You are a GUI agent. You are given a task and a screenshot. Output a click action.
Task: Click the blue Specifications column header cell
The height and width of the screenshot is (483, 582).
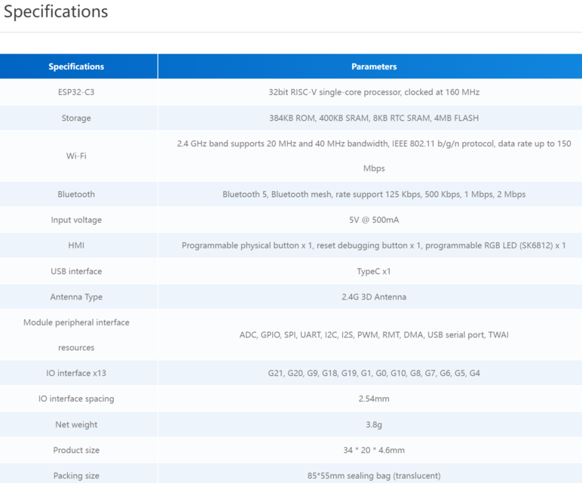click(76, 66)
